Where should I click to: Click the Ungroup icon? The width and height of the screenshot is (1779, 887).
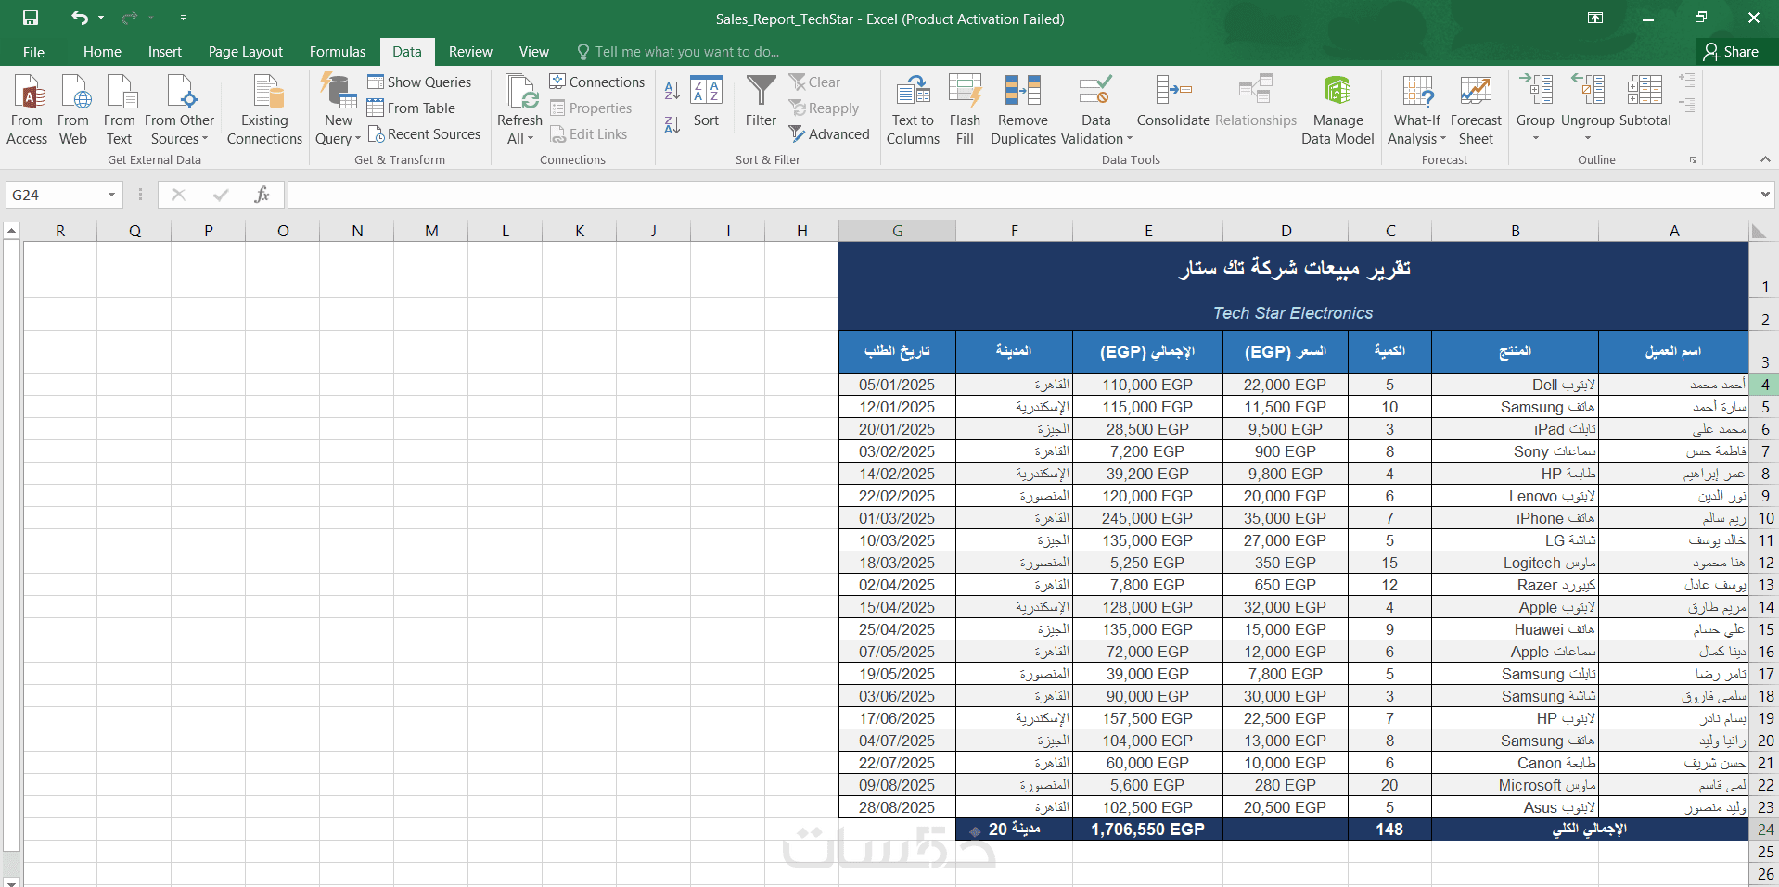[1588, 92]
